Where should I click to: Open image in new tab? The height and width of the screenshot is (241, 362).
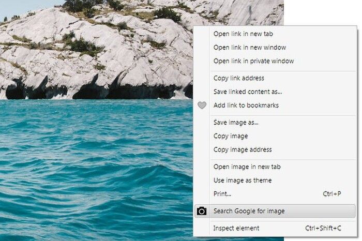click(247, 167)
